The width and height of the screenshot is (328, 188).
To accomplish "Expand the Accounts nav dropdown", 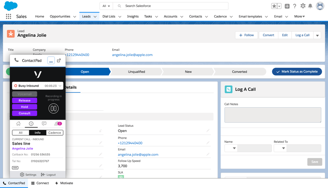I will click(x=182, y=17).
